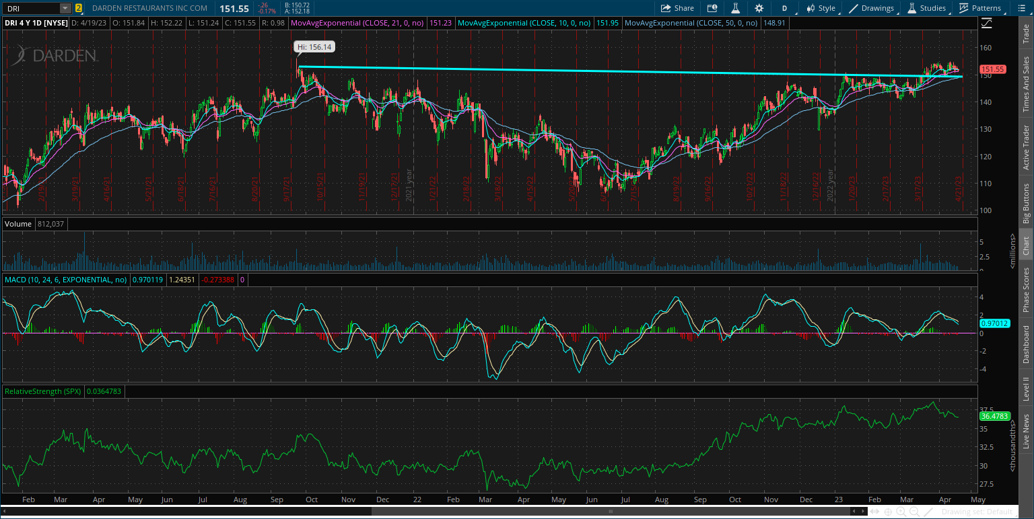Image resolution: width=1034 pixels, height=519 pixels.
Task: Click the MACD (10, 24, 6) study label
Action: (x=67, y=278)
